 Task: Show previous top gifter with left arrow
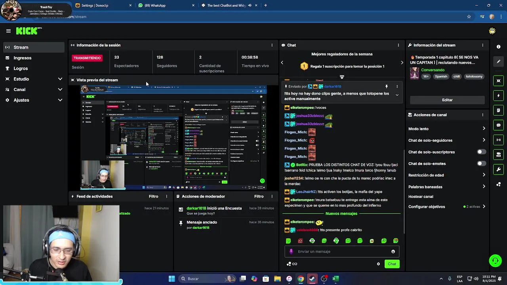point(282,63)
